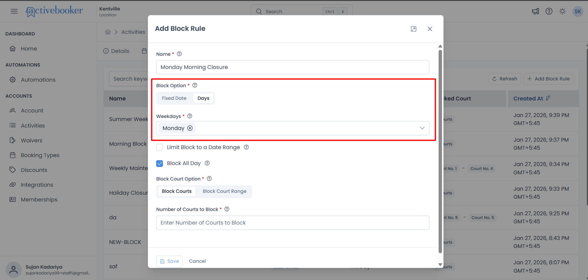The width and height of the screenshot is (588, 280).
Task: Click the Save button
Action: tap(169, 261)
